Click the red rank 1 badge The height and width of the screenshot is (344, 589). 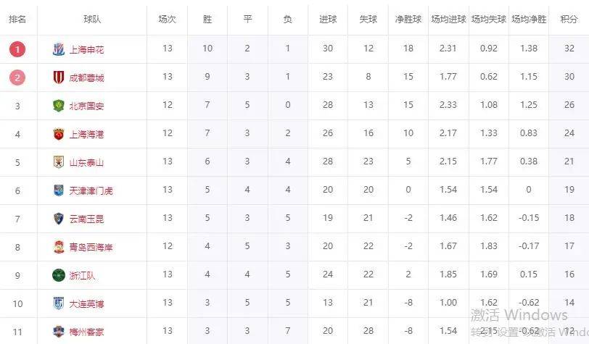(17, 49)
